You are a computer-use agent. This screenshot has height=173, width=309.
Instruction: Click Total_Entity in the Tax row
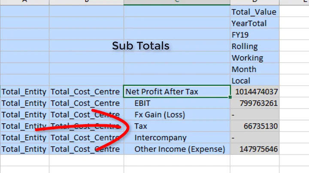tap(24, 126)
